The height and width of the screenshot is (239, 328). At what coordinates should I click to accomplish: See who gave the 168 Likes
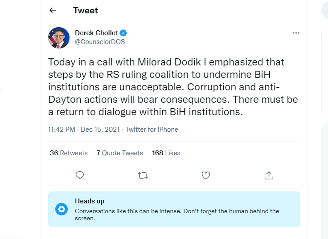pos(166,153)
